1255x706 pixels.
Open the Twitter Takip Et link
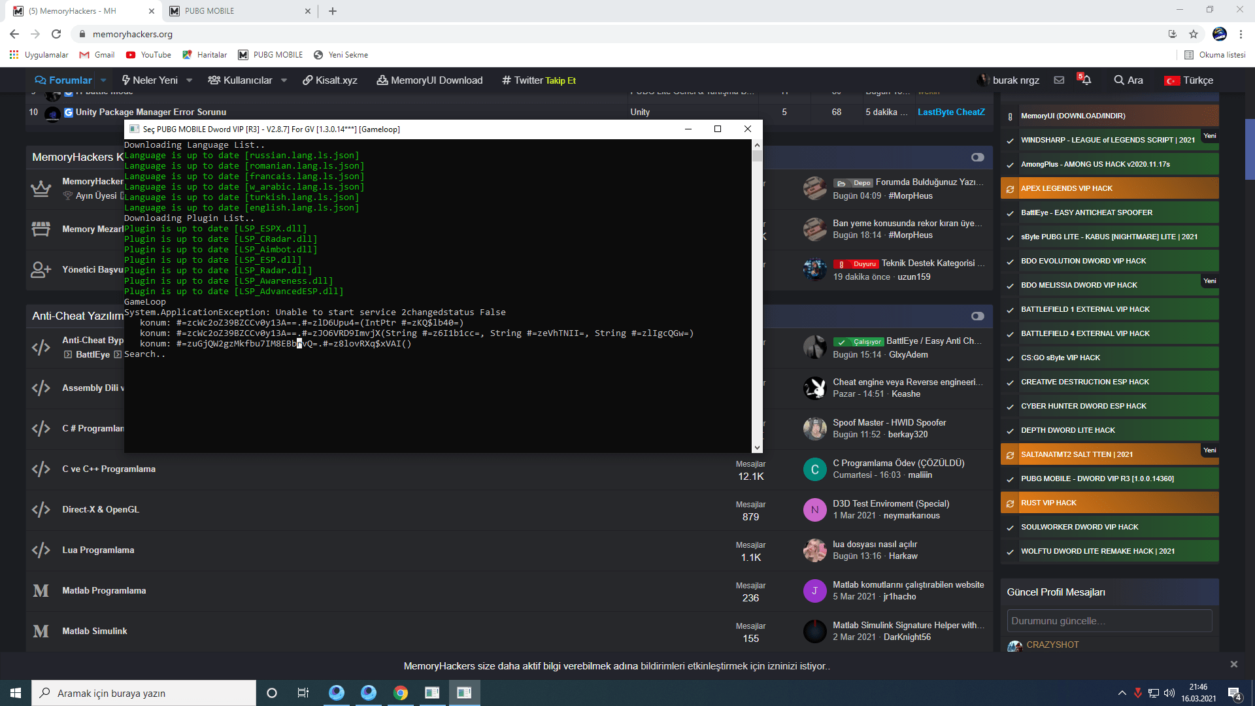[x=539, y=80]
